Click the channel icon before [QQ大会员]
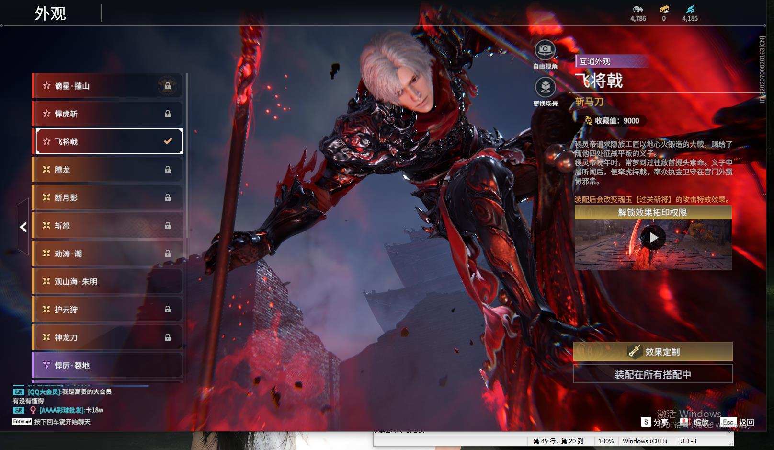The height and width of the screenshot is (450, 774). point(19,392)
